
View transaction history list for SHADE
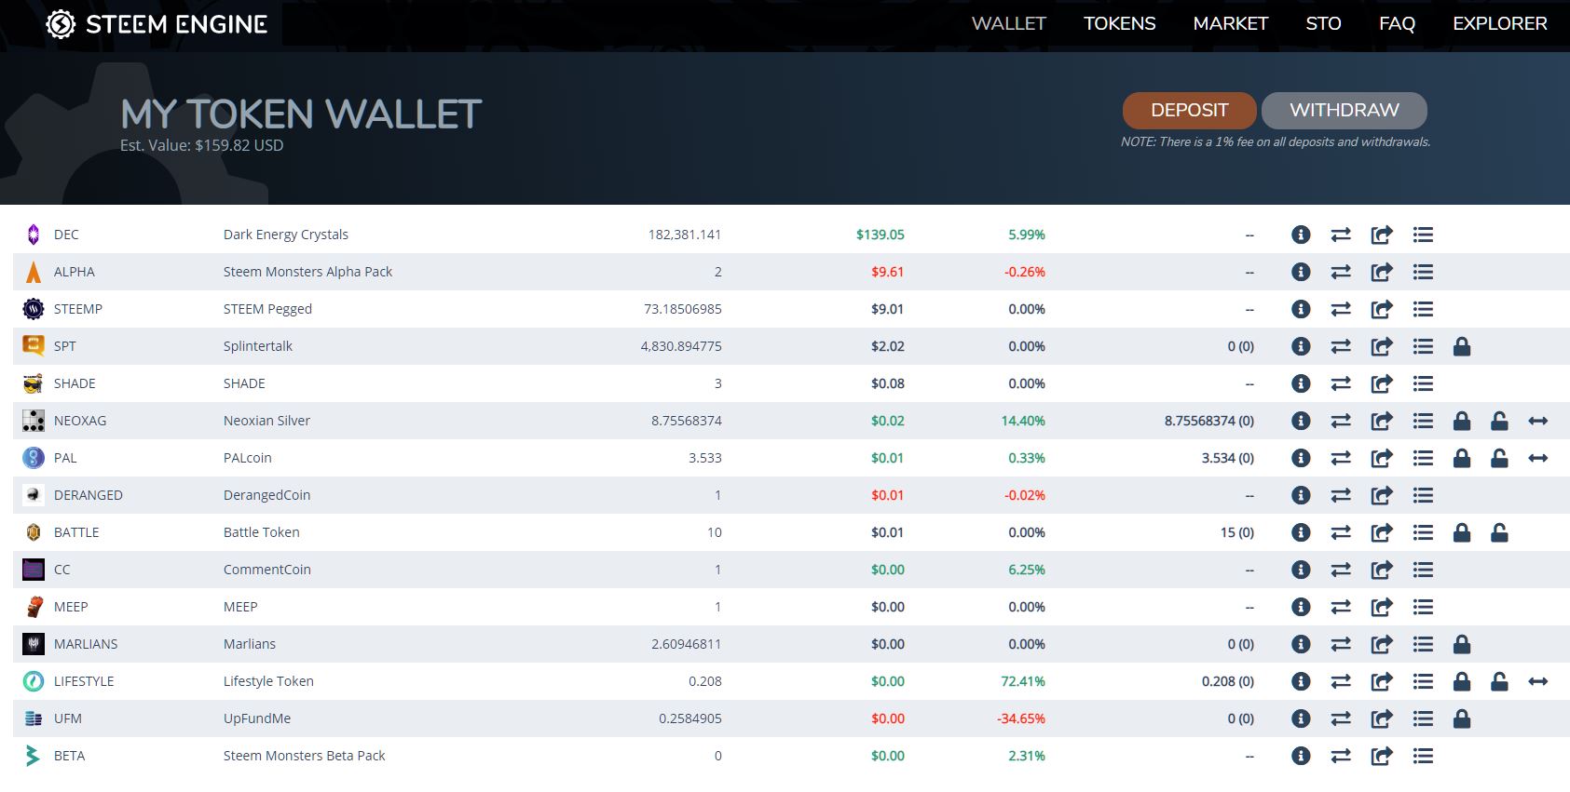pos(1422,383)
